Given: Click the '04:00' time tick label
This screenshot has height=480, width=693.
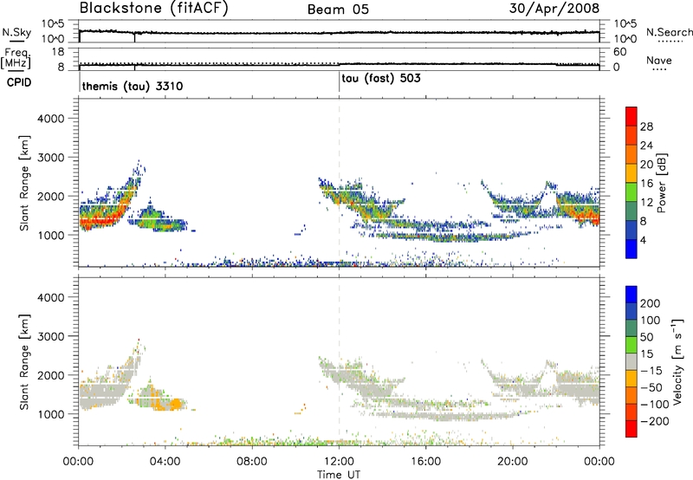Looking at the screenshot, I should 165,462.
